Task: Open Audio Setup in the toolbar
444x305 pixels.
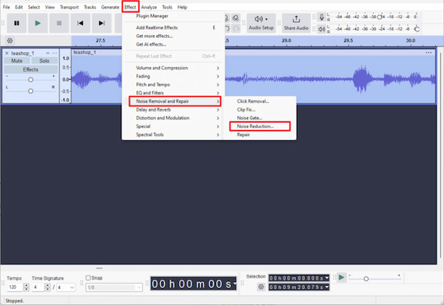Action: point(261,23)
